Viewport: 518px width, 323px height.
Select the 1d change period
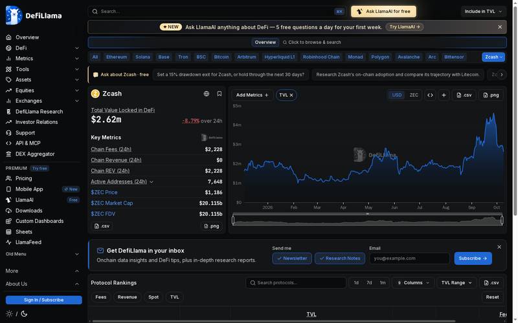[x=356, y=283]
